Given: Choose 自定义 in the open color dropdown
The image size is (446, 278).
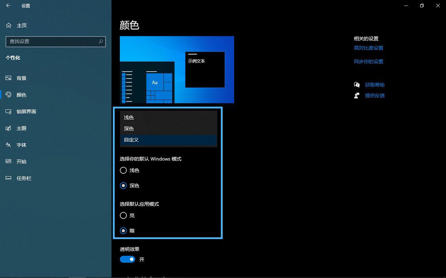Looking at the screenshot, I should pyautogui.click(x=168, y=140).
